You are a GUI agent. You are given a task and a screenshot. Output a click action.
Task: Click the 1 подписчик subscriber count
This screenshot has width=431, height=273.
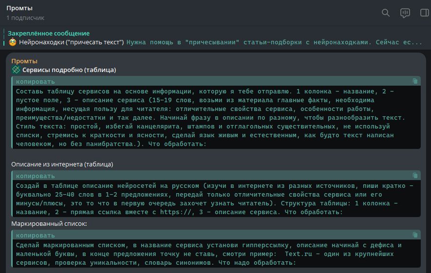point(25,18)
